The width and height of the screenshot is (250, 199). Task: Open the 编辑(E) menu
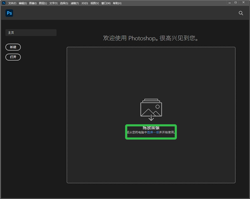[22, 3]
